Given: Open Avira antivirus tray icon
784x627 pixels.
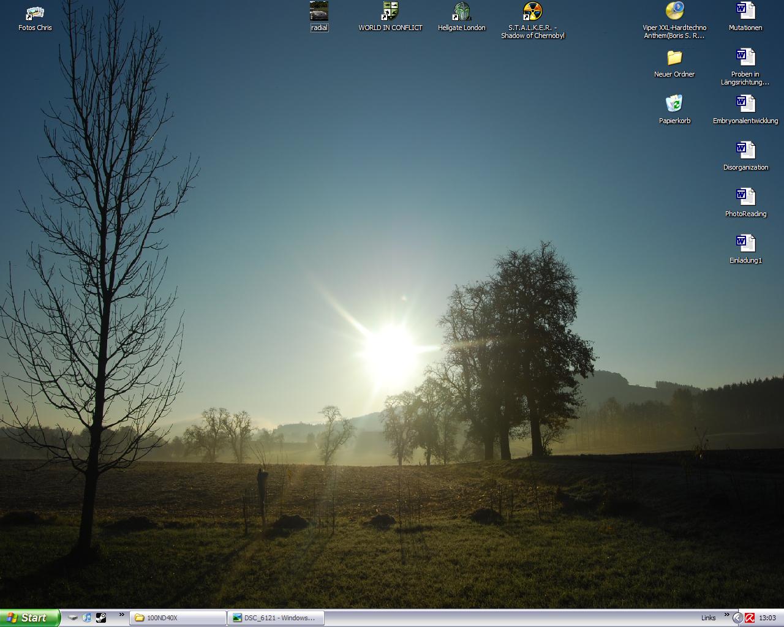Looking at the screenshot, I should (x=749, y=618).
